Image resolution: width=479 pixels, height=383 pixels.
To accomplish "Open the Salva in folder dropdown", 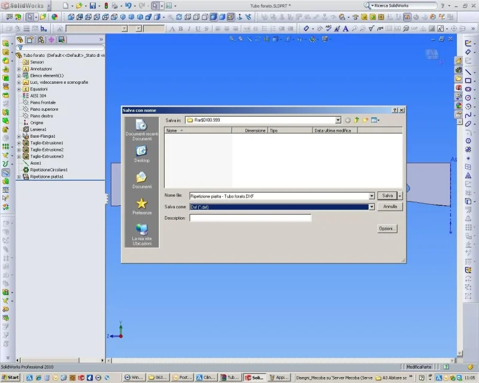I will [x=338, y=120].
